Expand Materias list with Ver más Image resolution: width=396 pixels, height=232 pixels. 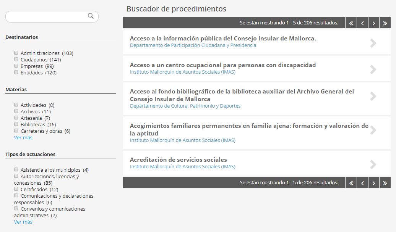pyautogui.click(x=23, y=137)
